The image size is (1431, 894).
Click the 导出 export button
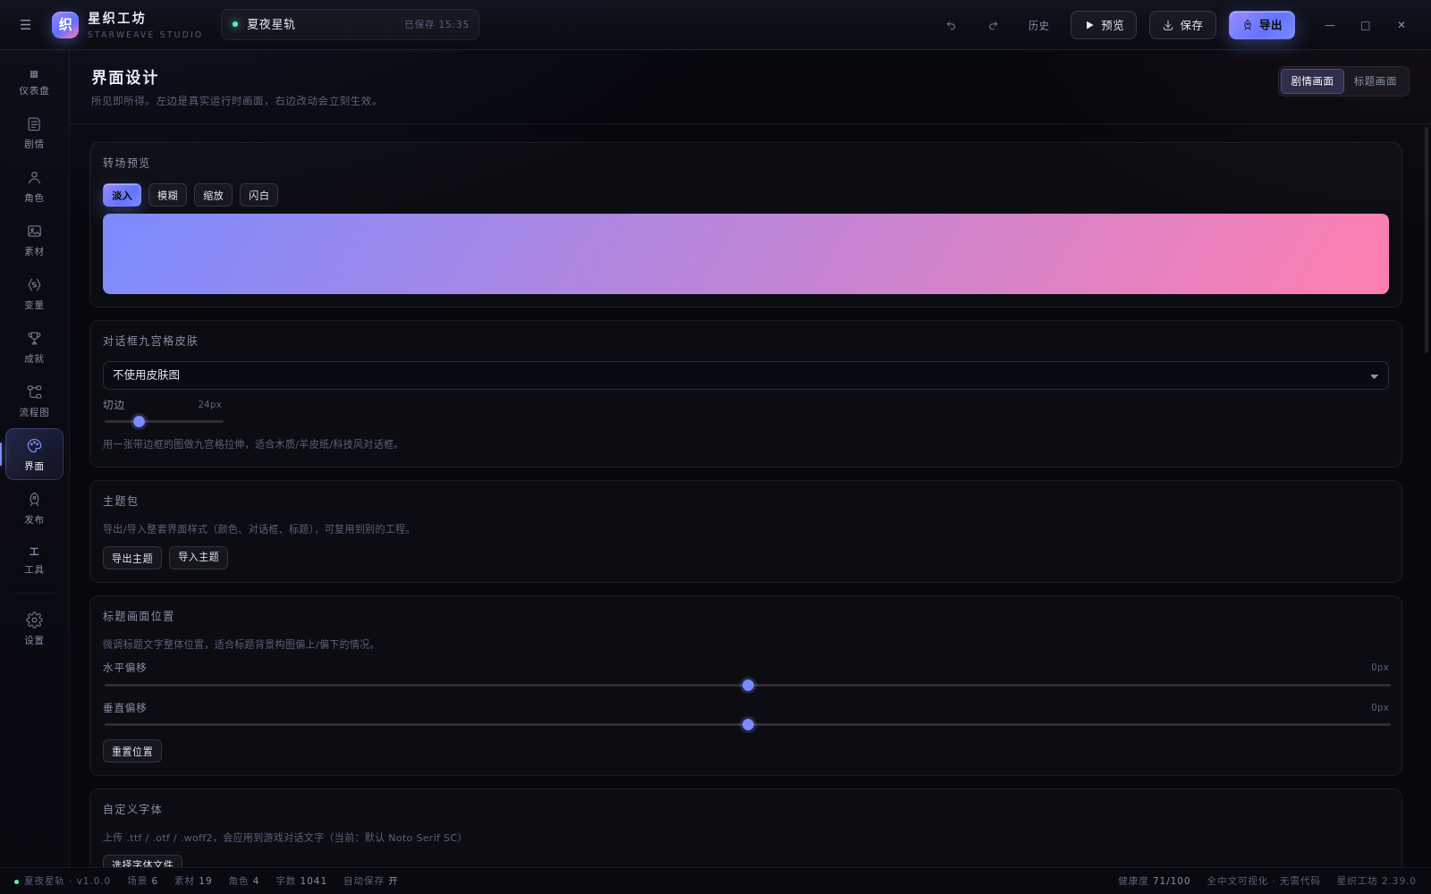click(x=1262, y=25)
